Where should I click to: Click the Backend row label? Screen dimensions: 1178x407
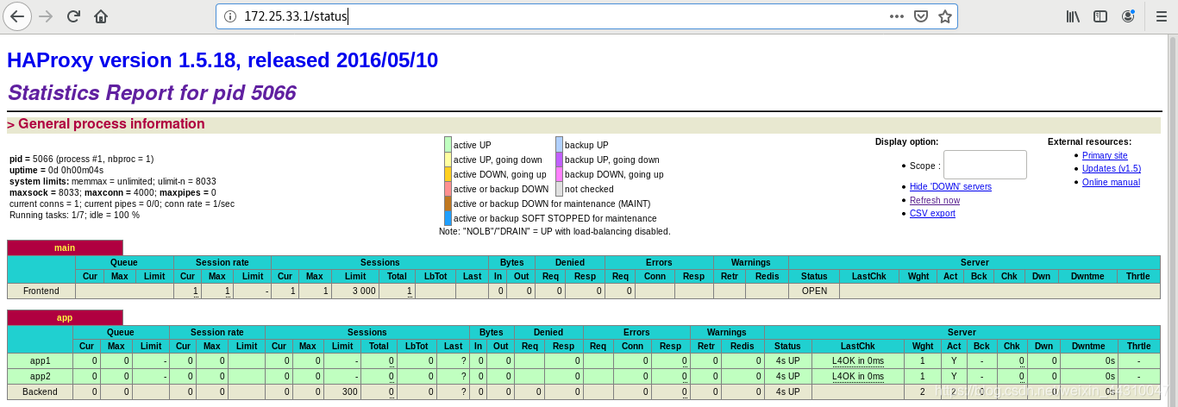click(40, 391)
